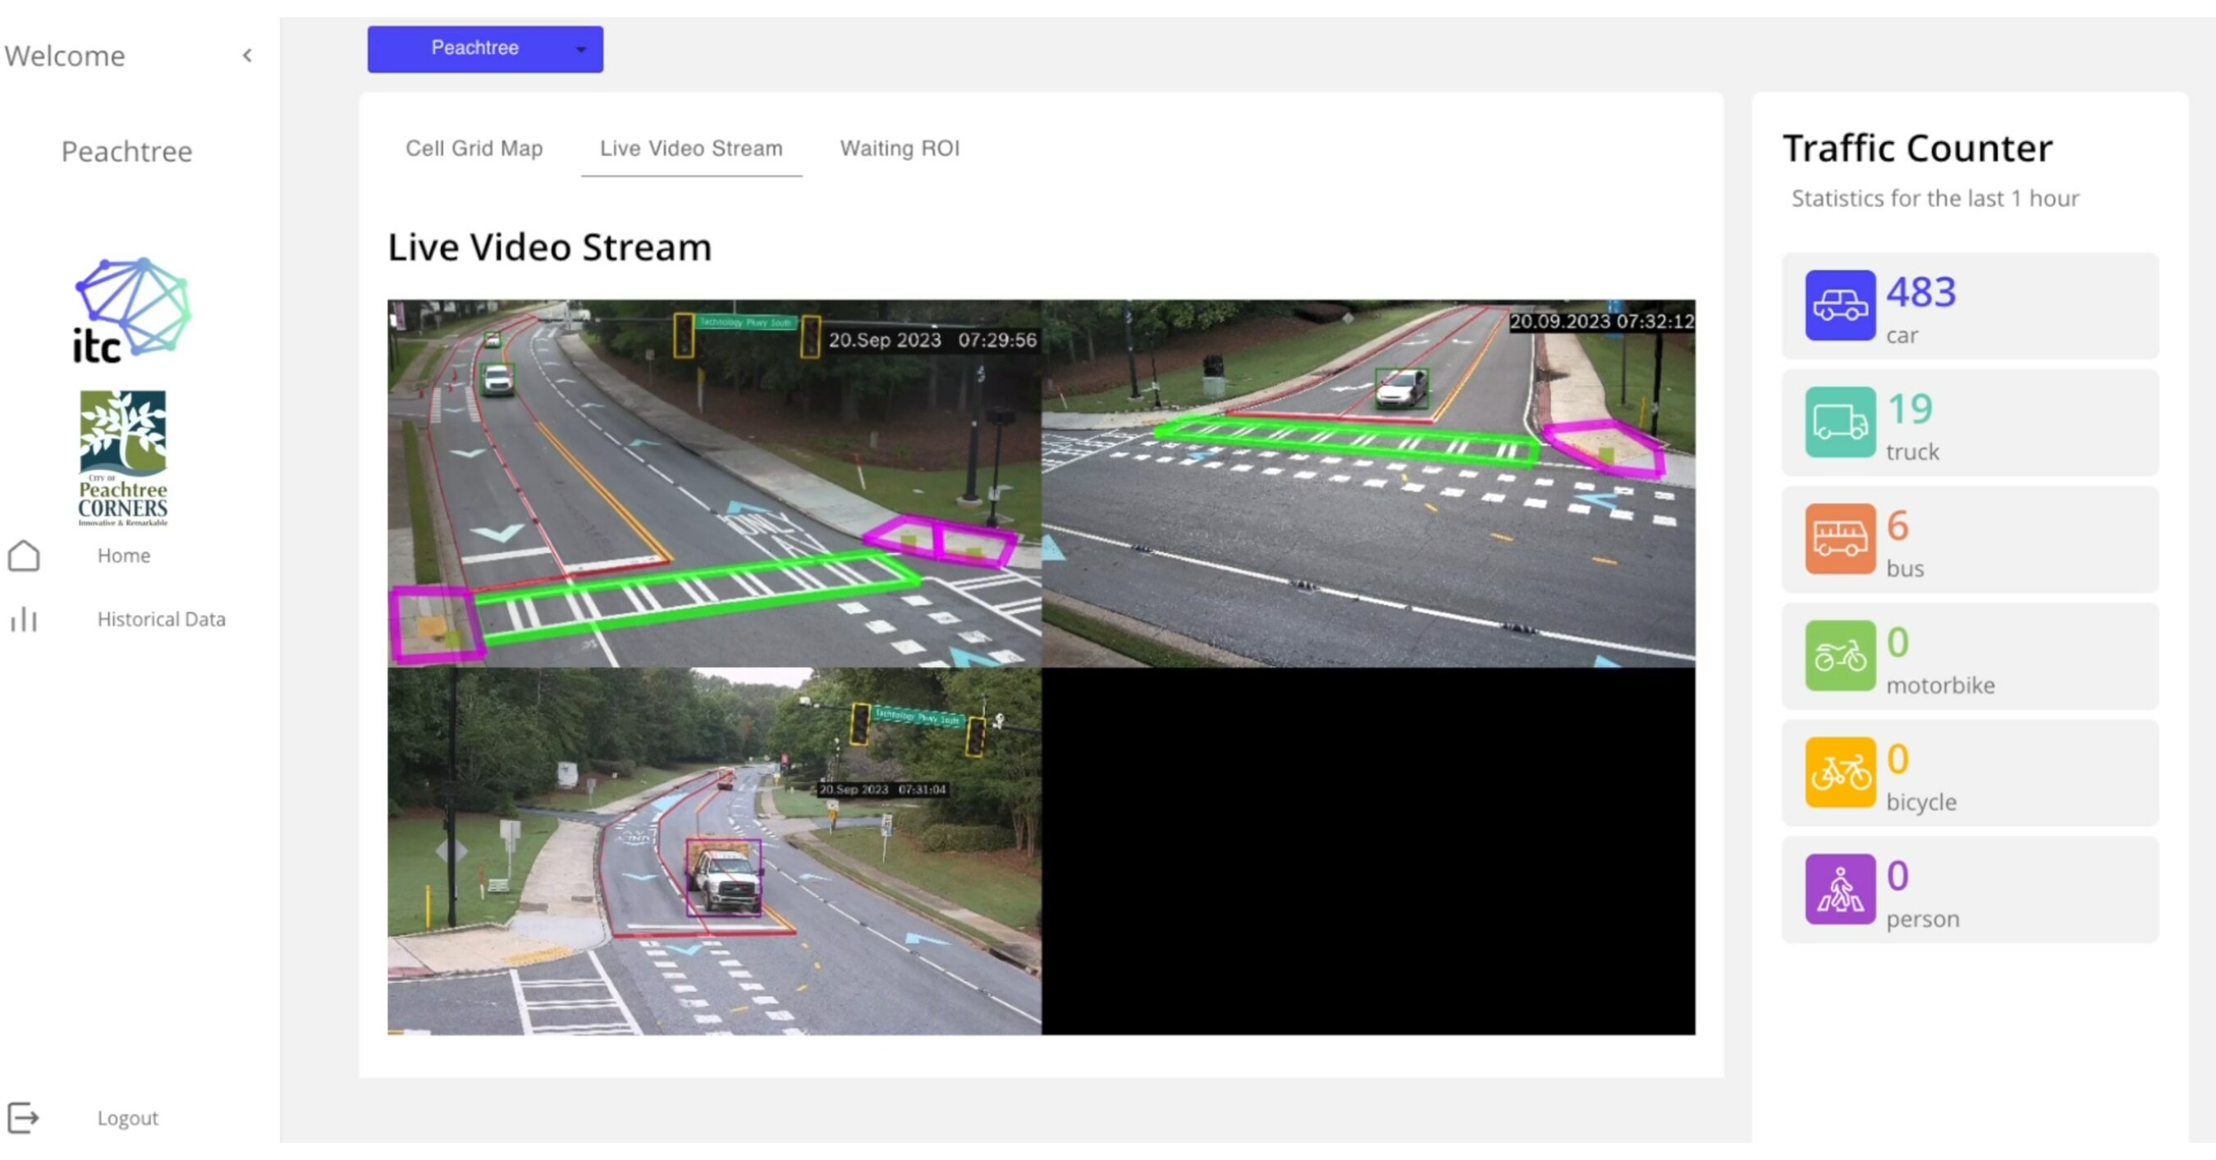Open the Peachtree location dropdown
The height and width of the screenshot is (1160, 2216).
coord(485,49)
